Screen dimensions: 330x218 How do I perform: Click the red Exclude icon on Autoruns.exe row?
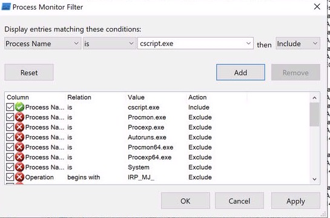click(19, 137)
